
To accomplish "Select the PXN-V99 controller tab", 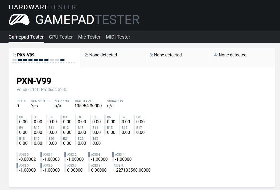I will (44, 57).
